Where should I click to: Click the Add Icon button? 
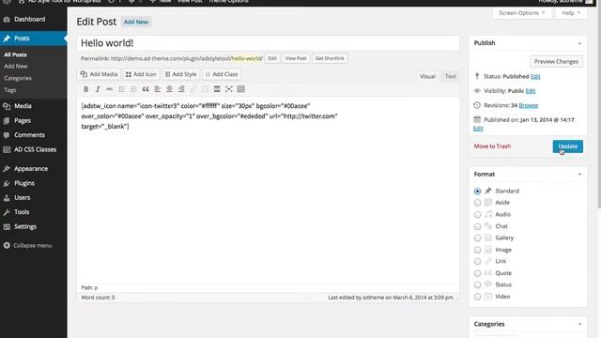click(141, 74)
